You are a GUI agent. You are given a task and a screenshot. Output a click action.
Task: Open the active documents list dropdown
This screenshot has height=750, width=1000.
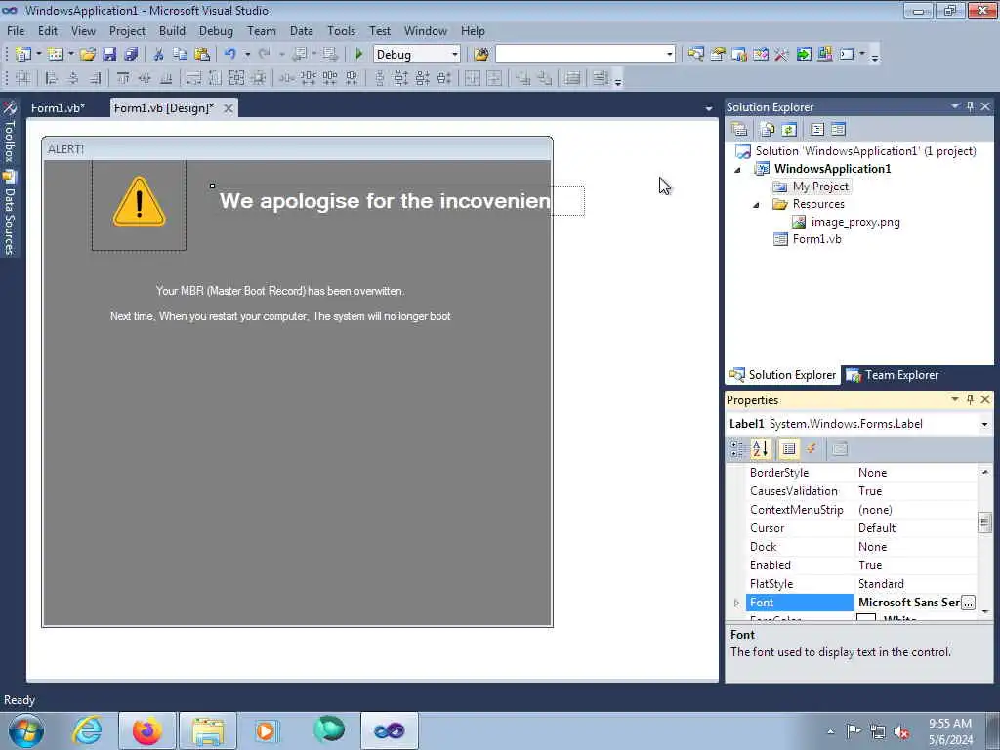709,109
